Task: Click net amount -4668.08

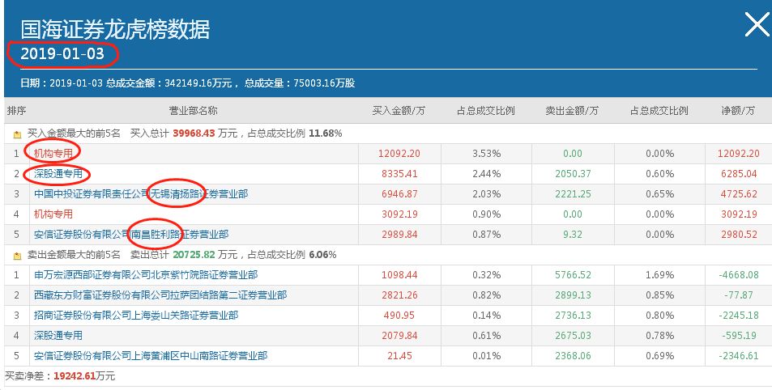Action: click(x=739, y=274)
